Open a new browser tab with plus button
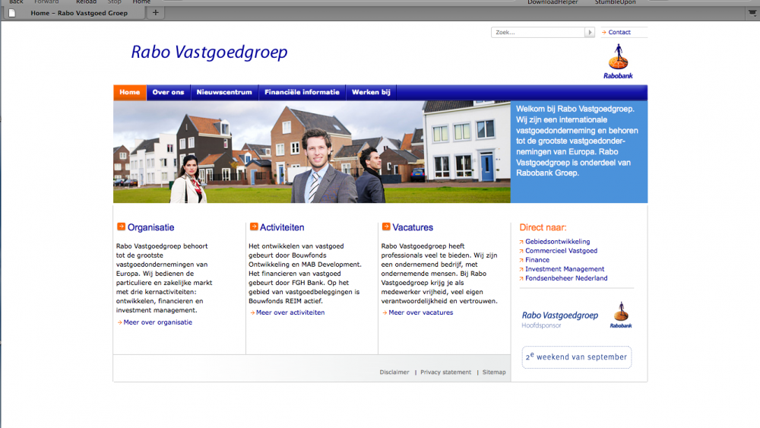This screenshot has height=428, width=760. 156,13
